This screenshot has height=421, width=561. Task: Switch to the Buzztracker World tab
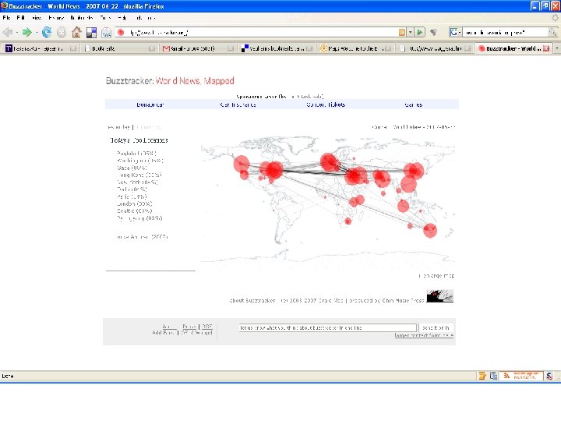click(513, 48)
